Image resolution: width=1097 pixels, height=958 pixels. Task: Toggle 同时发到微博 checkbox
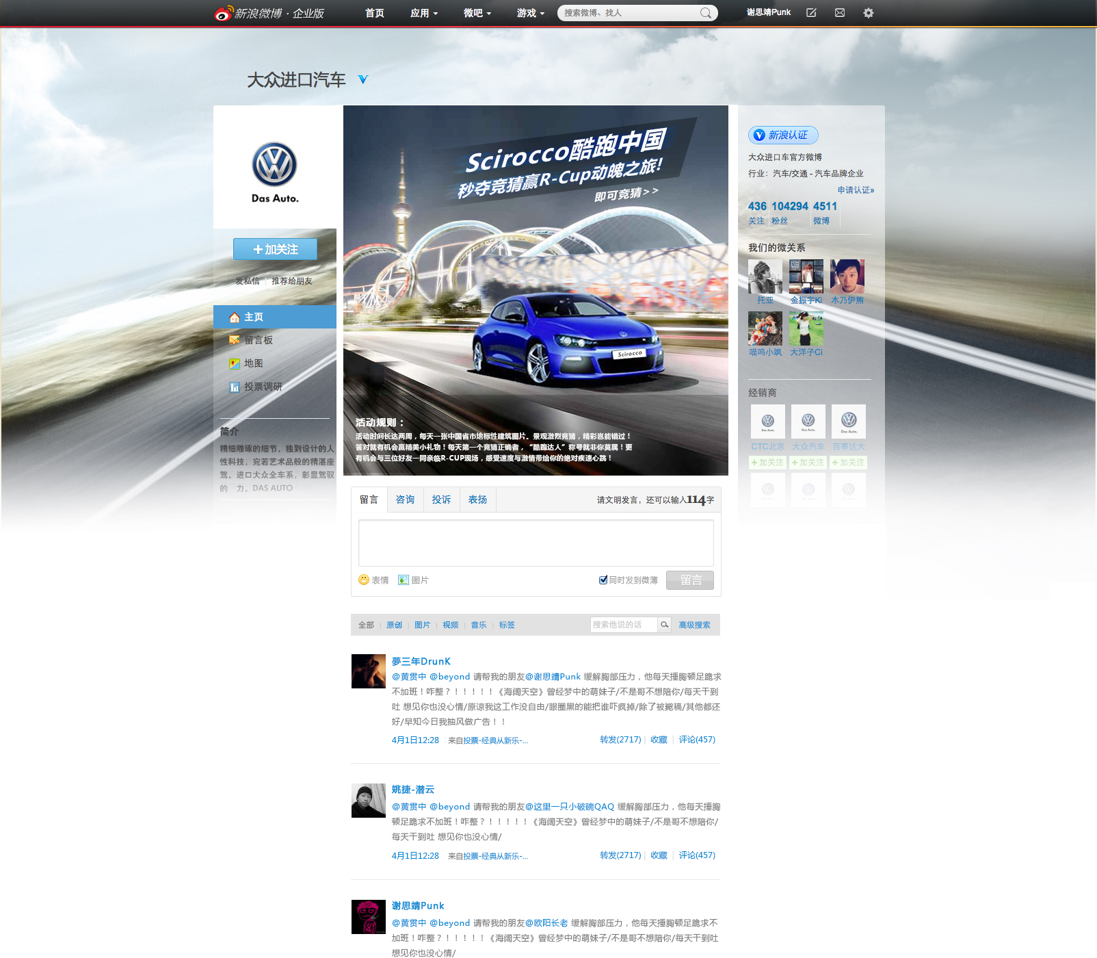click(x=603, y=580)
